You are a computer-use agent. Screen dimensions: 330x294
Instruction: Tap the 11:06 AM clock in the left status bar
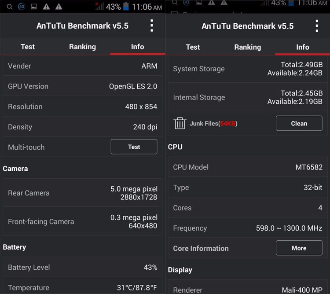click(147, 7)
